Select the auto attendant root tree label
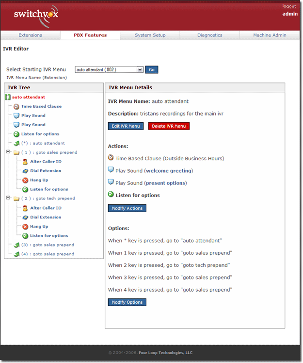The height and width of the screenshot is (363, 303). 29,97
